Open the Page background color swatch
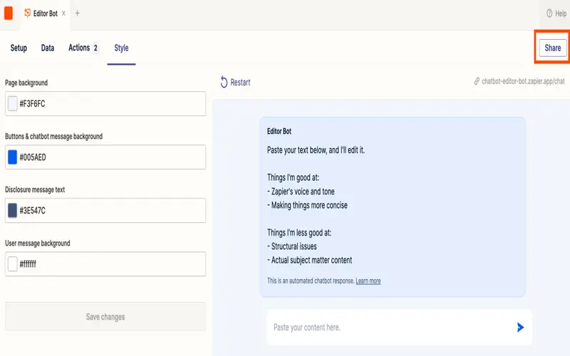570x356 pixels. 12,103
